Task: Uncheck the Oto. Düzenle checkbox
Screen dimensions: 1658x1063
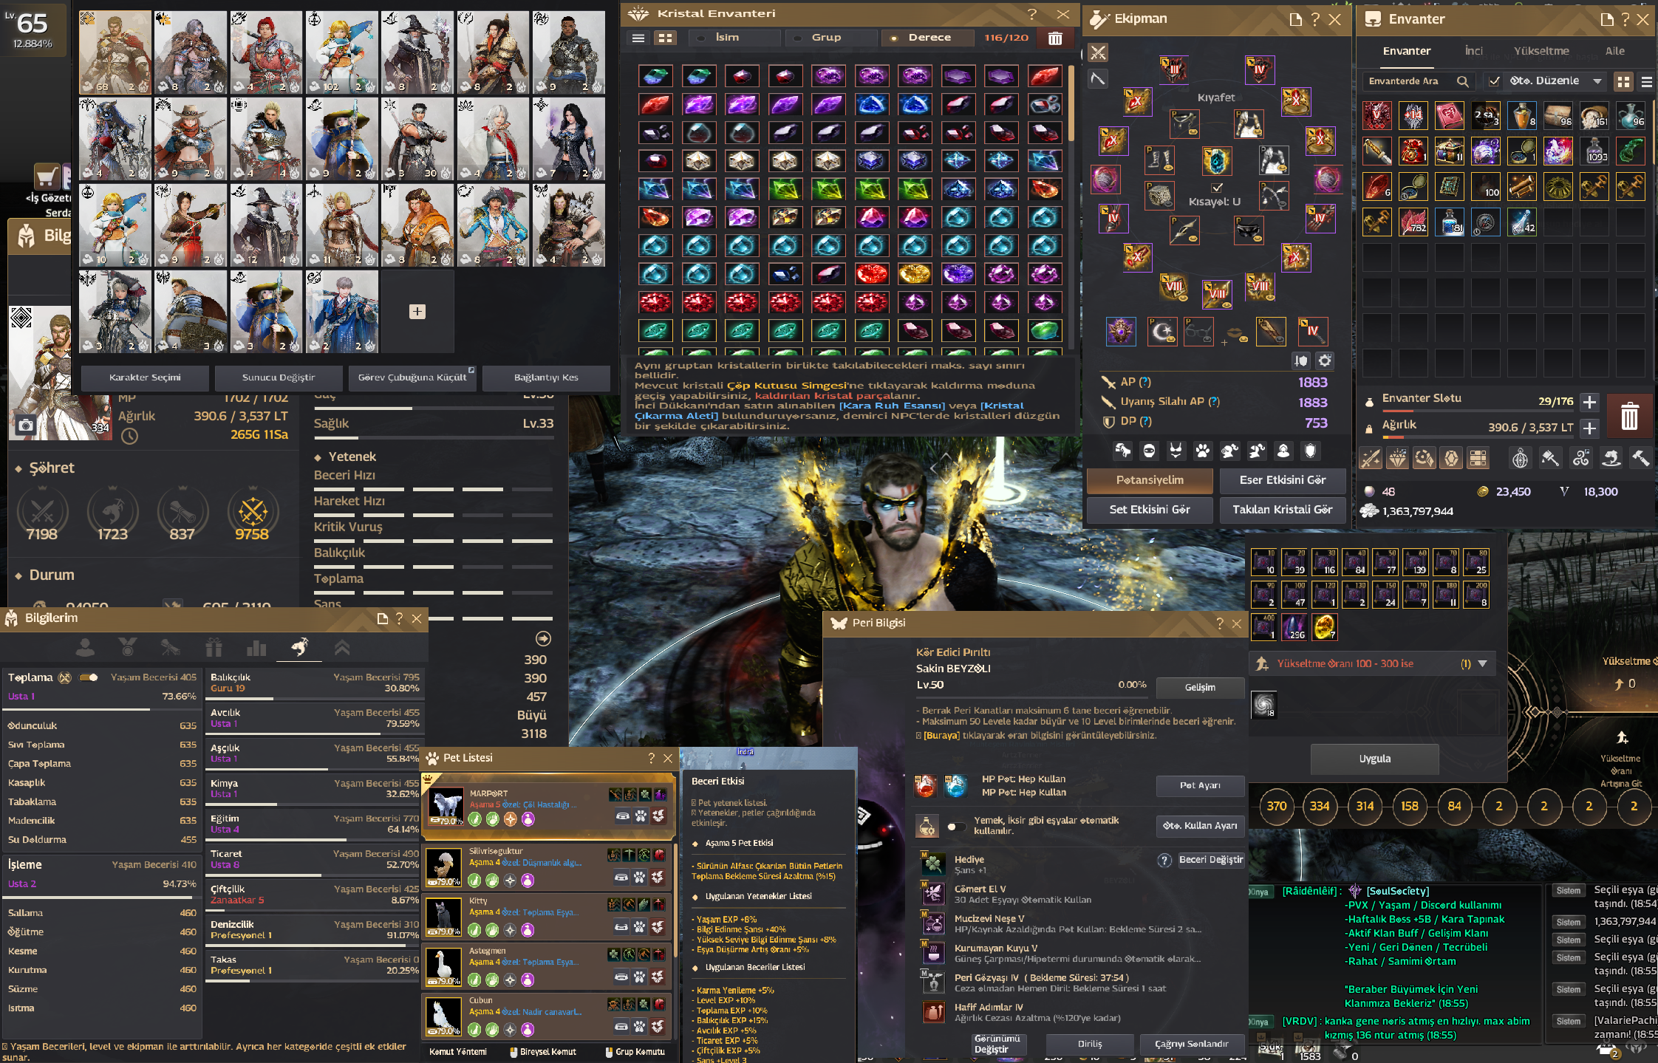Action: (x=1494, y=81)
